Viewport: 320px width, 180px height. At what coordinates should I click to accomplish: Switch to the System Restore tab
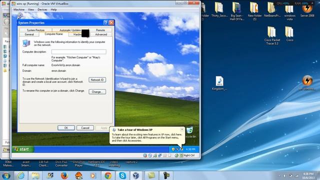(x=35, y=30)
